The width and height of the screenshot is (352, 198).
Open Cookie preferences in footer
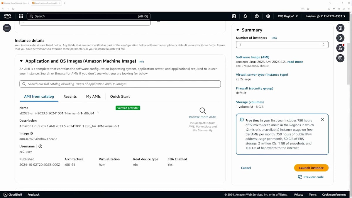click(334, 194)
